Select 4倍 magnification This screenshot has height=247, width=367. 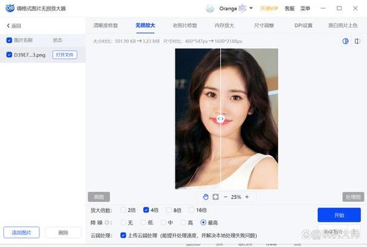[146, 210]
